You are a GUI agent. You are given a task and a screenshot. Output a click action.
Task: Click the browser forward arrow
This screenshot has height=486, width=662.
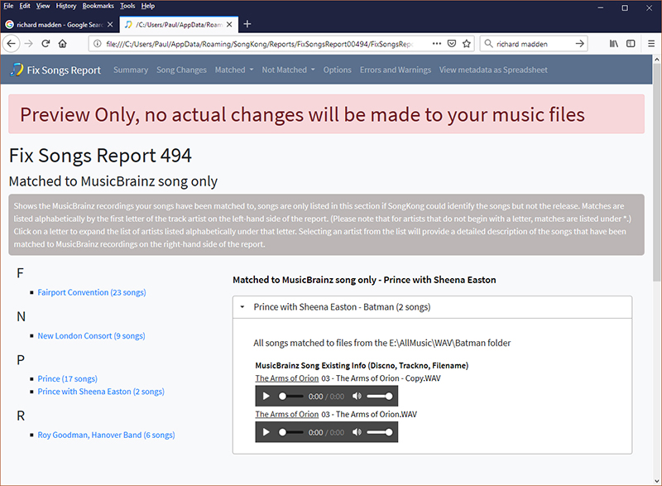28,44
